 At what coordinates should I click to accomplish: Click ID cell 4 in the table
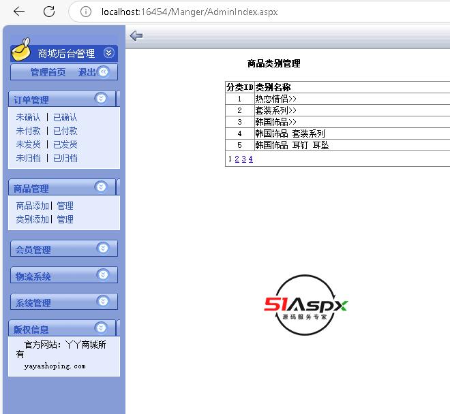pos(239,133)
